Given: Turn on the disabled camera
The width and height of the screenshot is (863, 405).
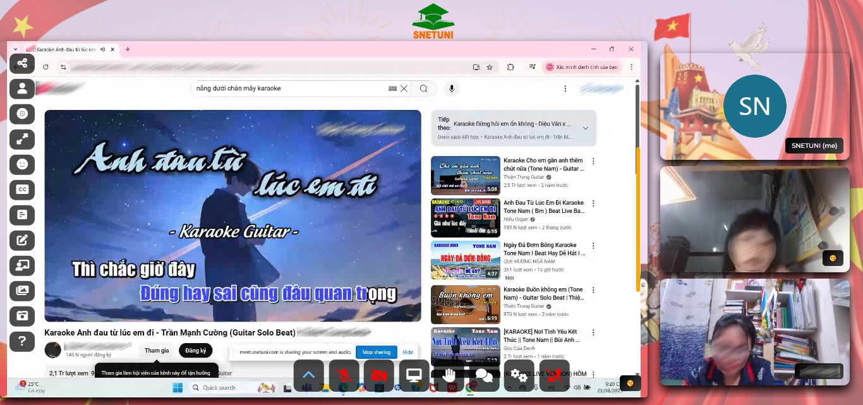Looking at the screenshot, I should click(377, 375).
